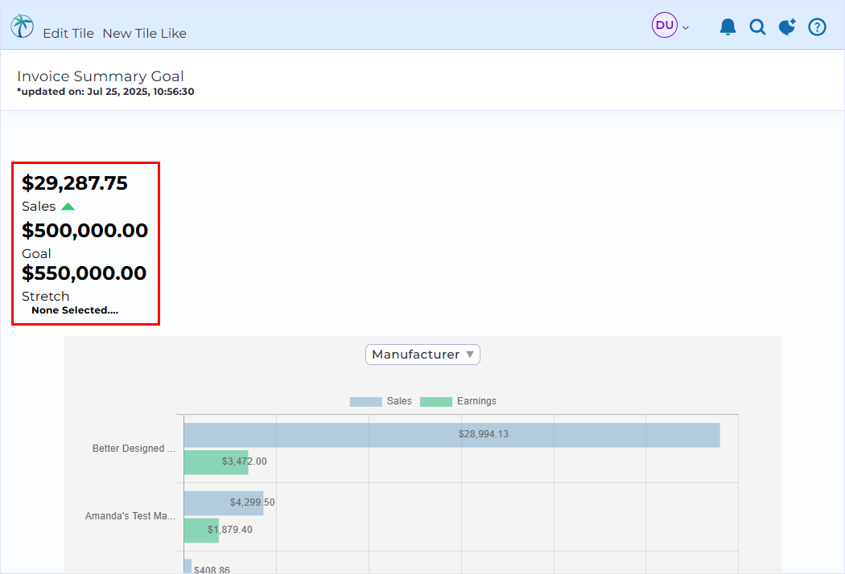Toggle the Earnings legend swatch

[436, 402]
